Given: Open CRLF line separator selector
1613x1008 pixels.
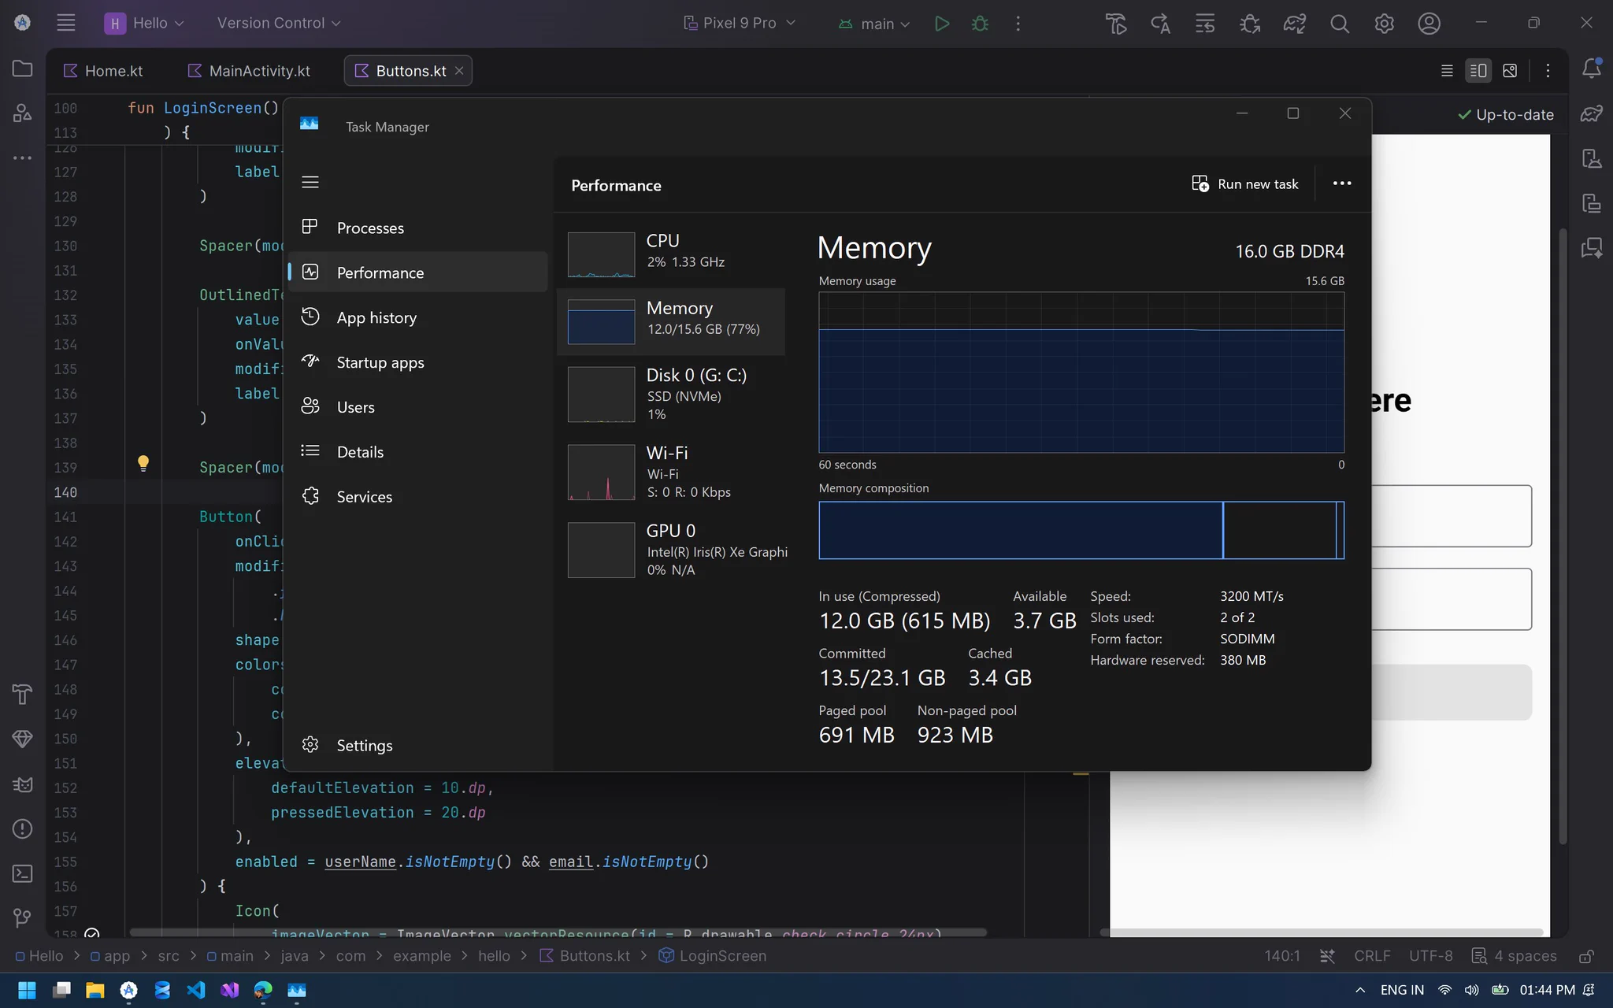Looking at the screenshot, I should coord(1372,956).
